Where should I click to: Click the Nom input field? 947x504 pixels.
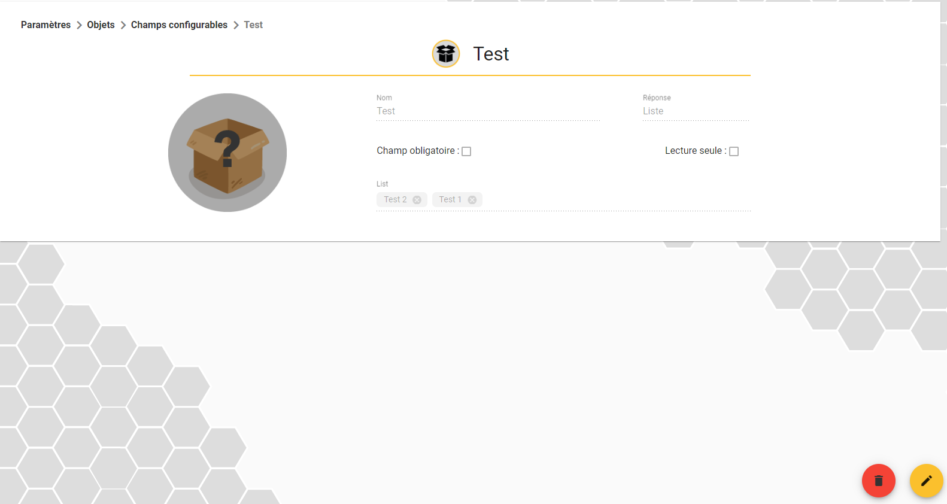[488, 111]
